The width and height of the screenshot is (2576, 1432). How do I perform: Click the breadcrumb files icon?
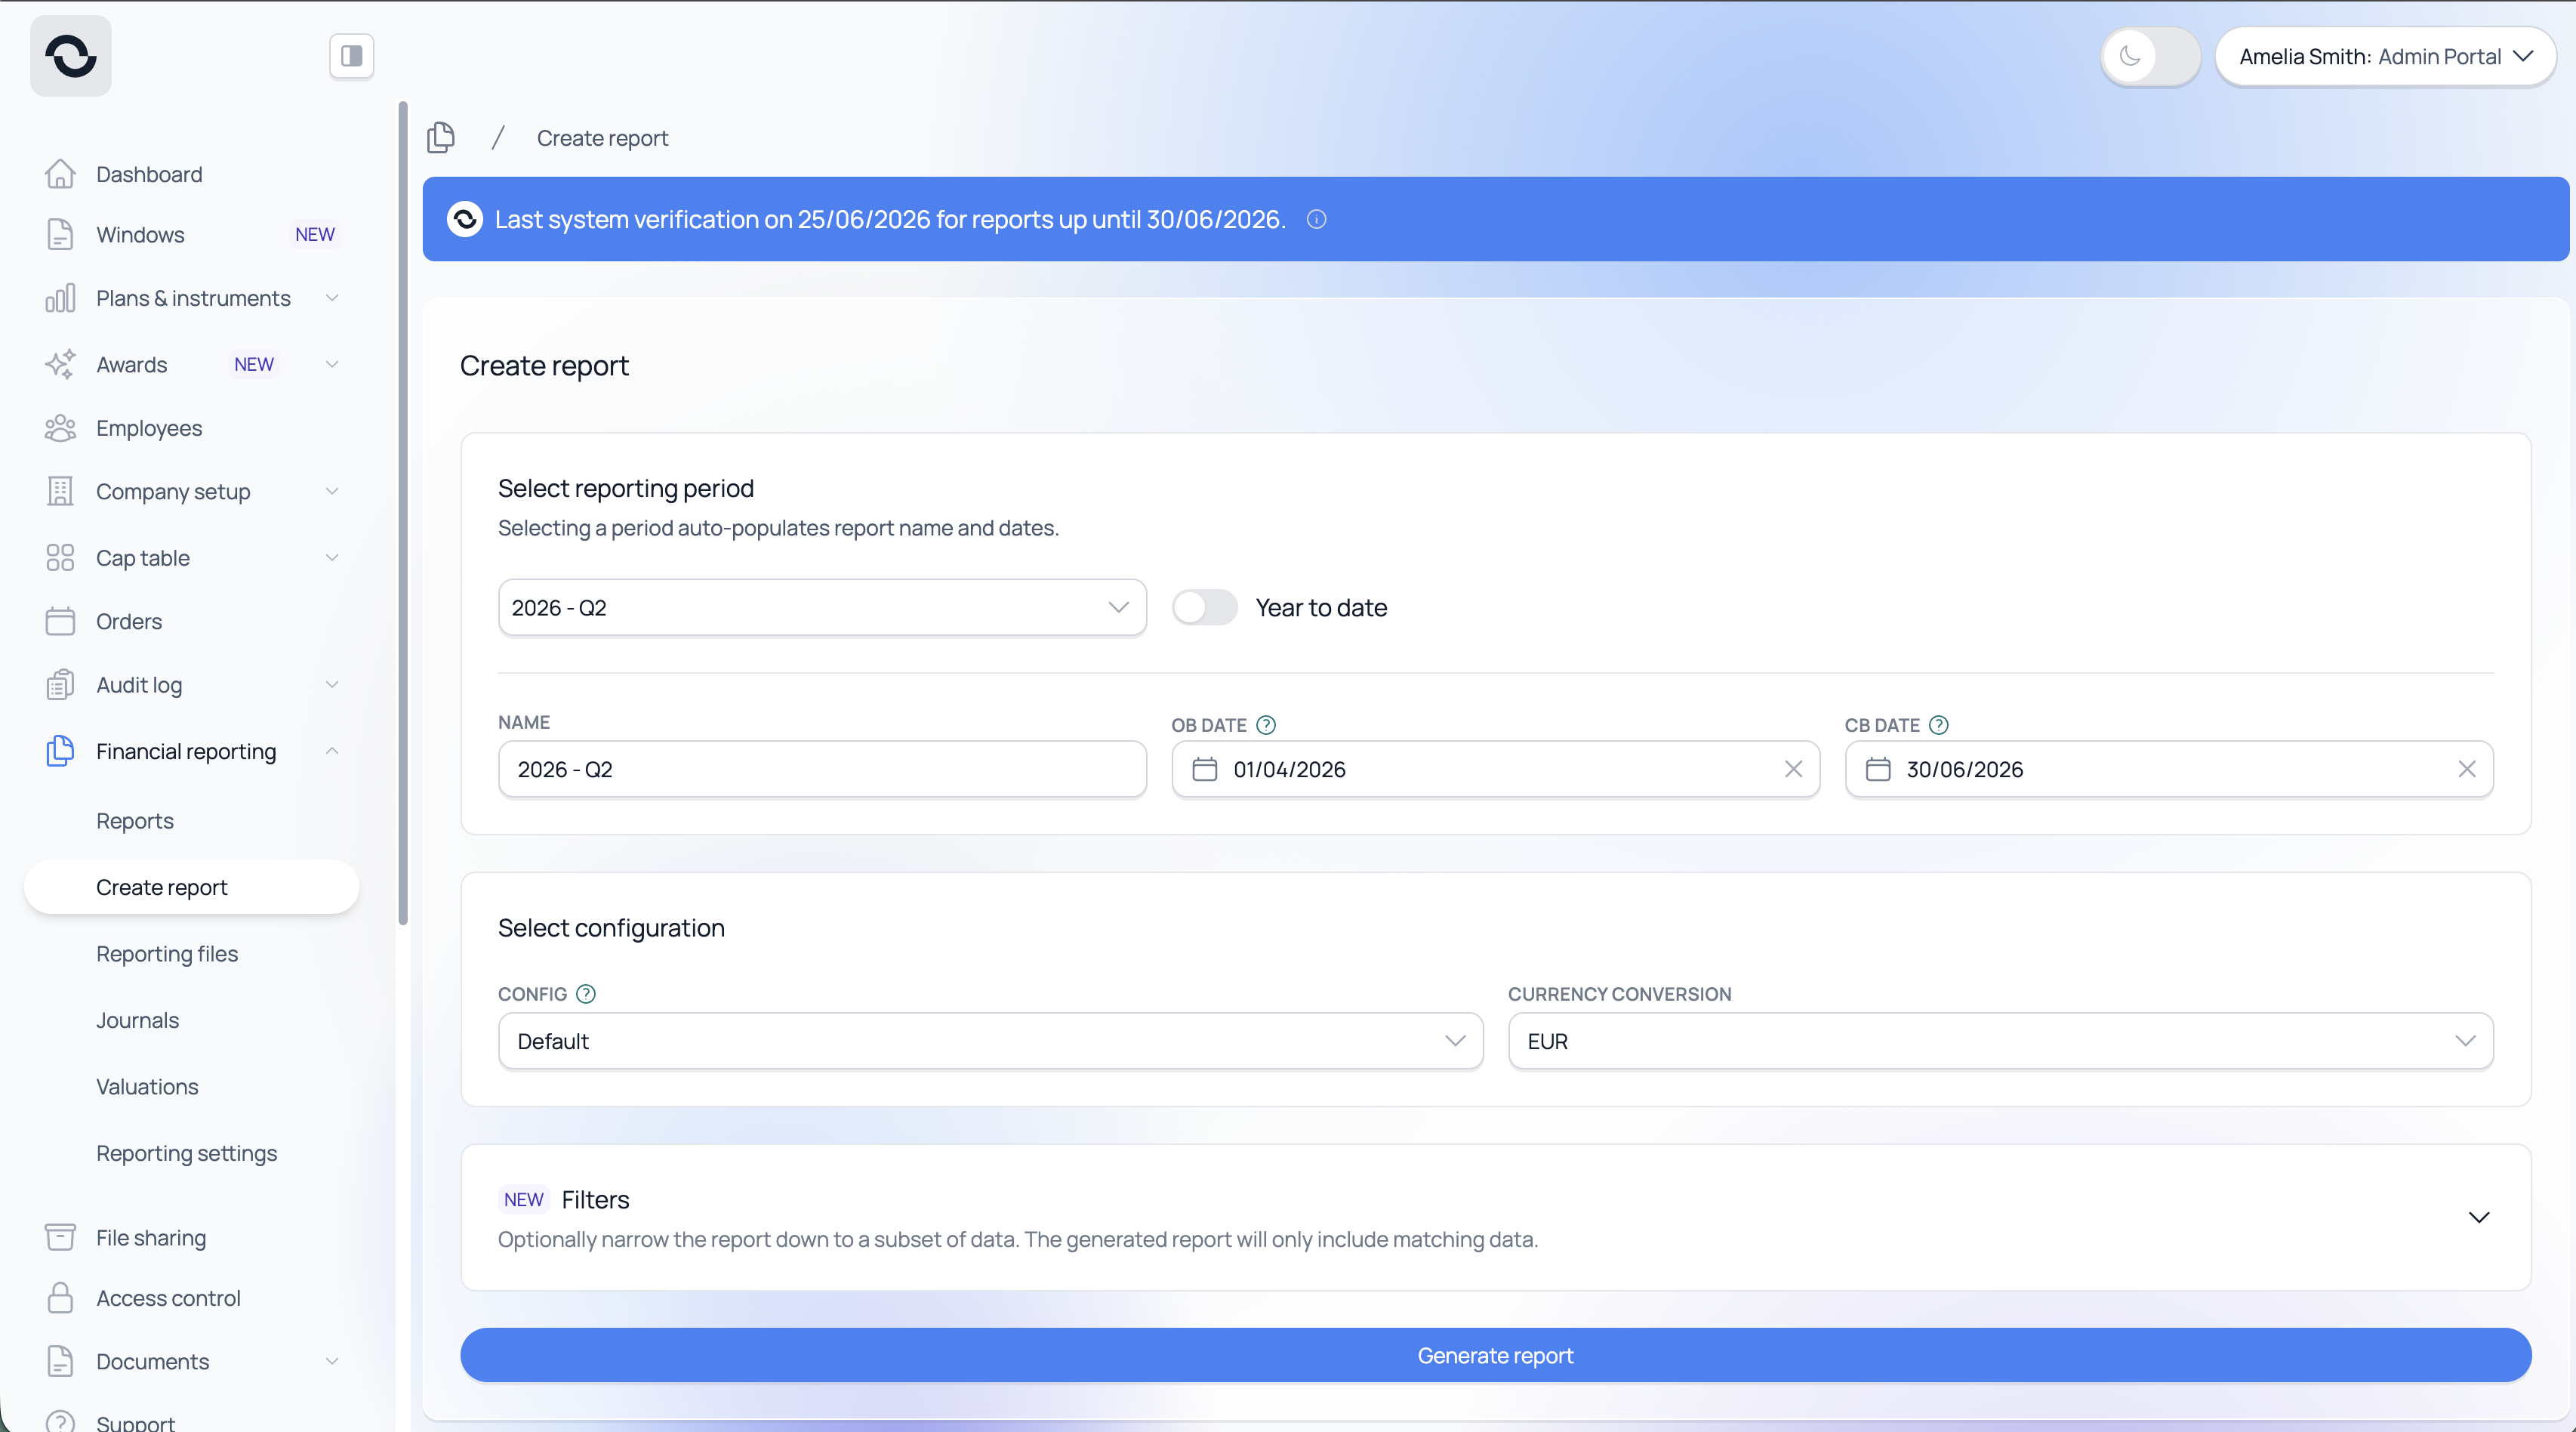click(x=441, y=137)
